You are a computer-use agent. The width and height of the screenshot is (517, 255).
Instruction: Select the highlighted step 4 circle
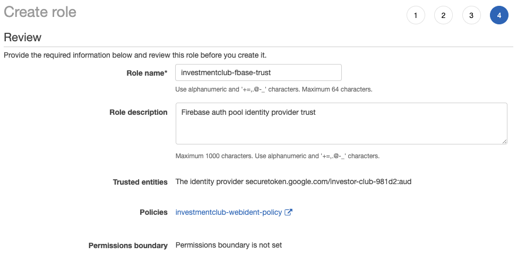click(x=499, y=15)
